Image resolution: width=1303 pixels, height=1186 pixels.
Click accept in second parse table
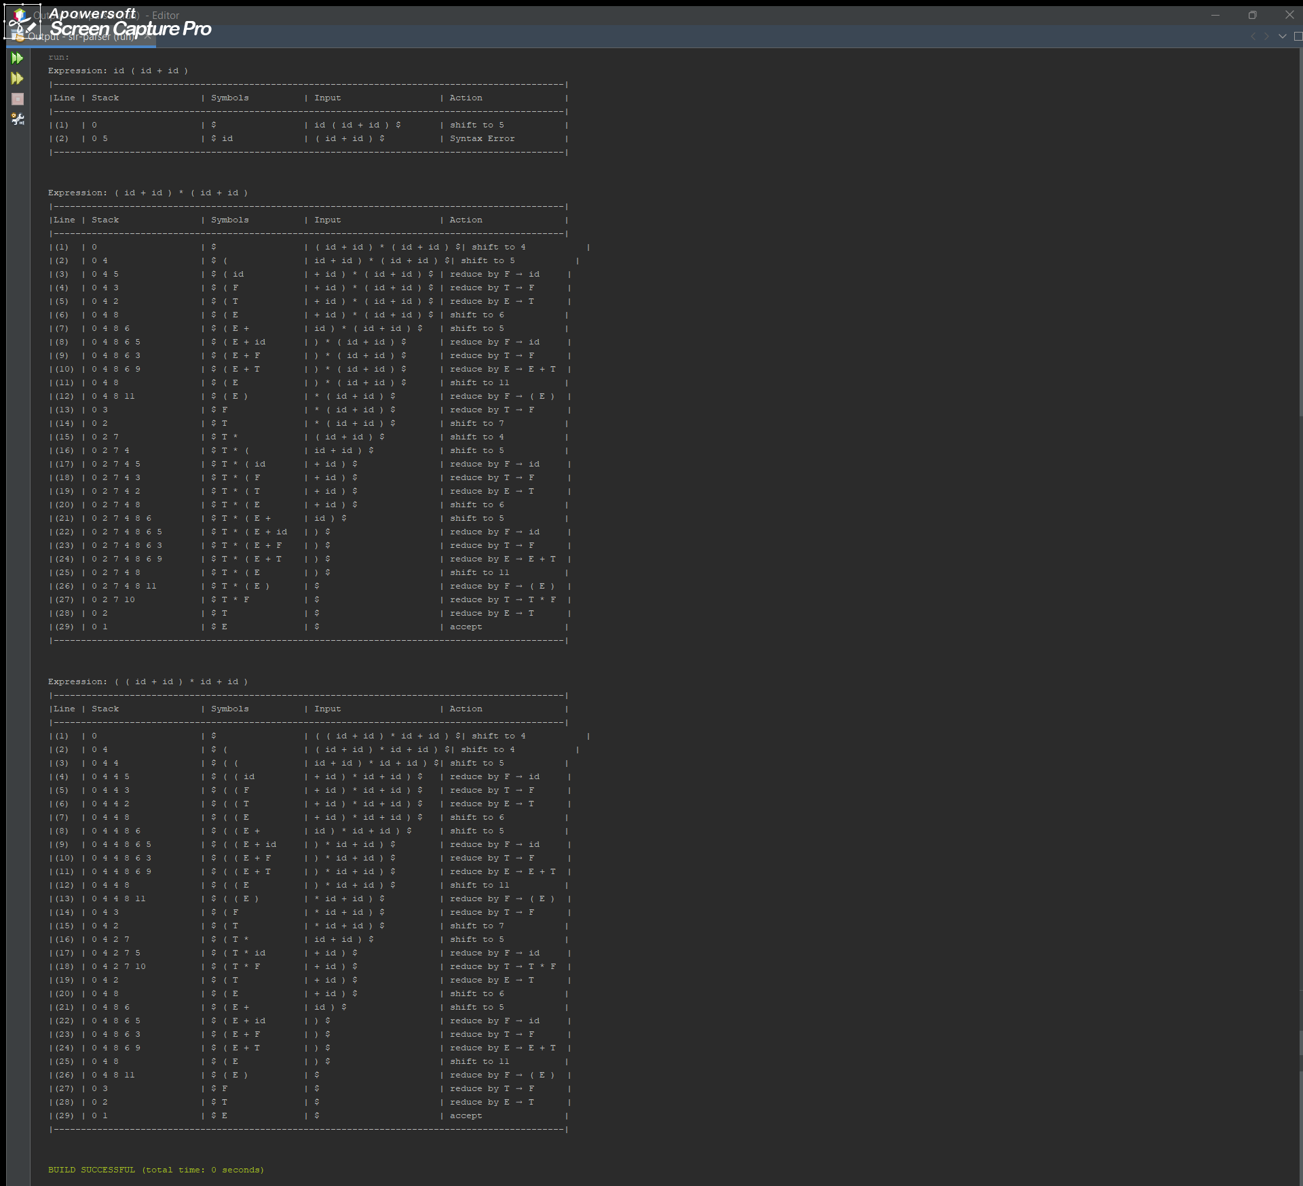pyautogui.click(x=466, y=627)
